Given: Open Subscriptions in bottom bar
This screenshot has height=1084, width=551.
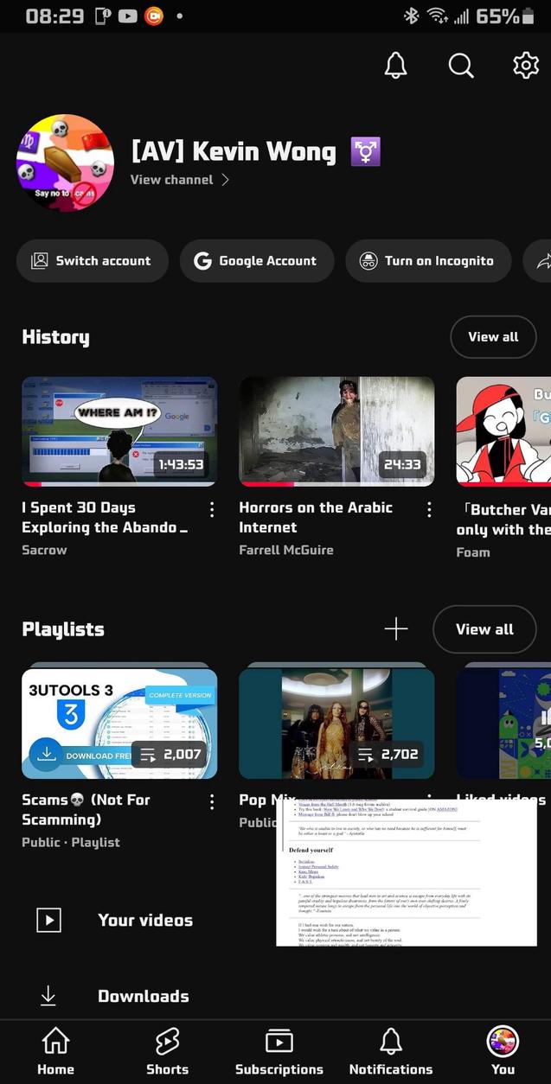Looking at the screenshot, I should pos(279,1051).
